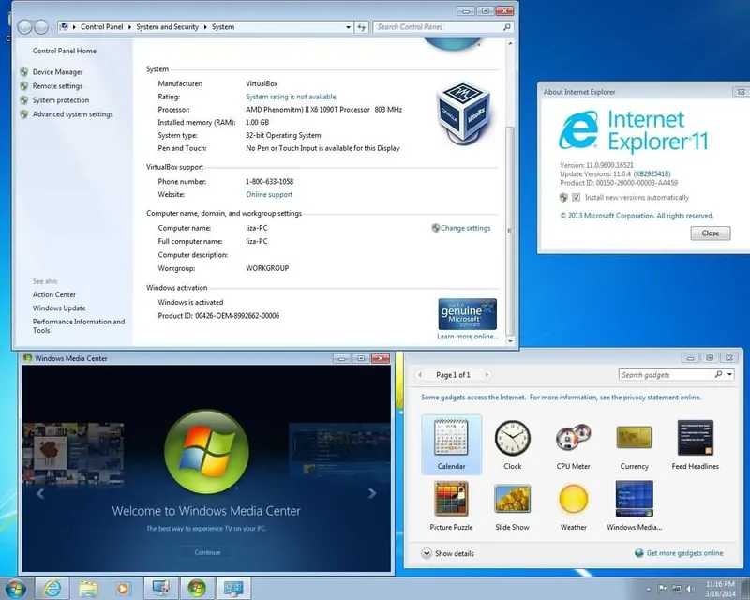Select the Feed Headlines gadget

click(x=695, y=444)
